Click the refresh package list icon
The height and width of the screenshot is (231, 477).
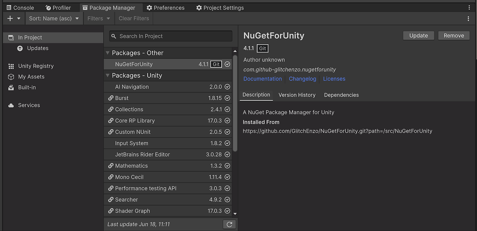[x=229, y=224]
